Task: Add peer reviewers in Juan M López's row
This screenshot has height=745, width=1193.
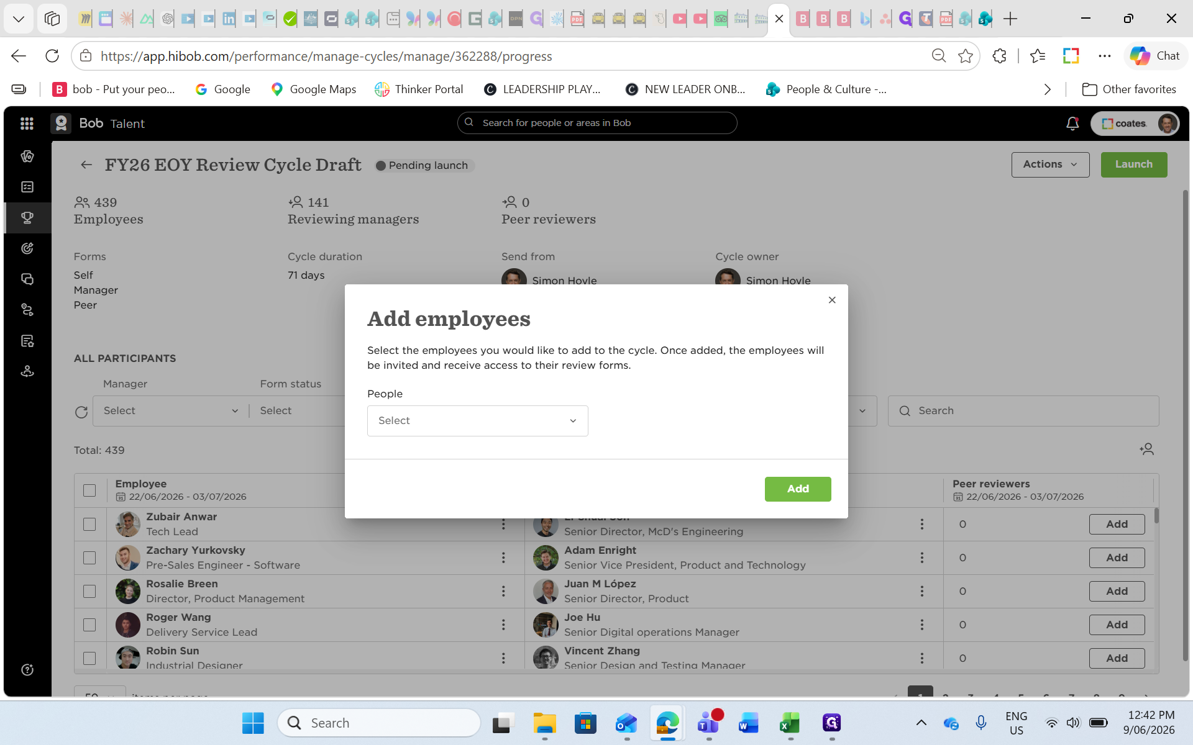Action: click(x=1117, y=591)
